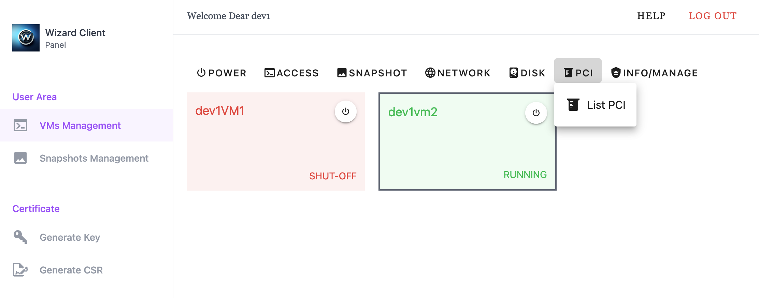Click the shield icon on Info/Manage

[616, 73]
